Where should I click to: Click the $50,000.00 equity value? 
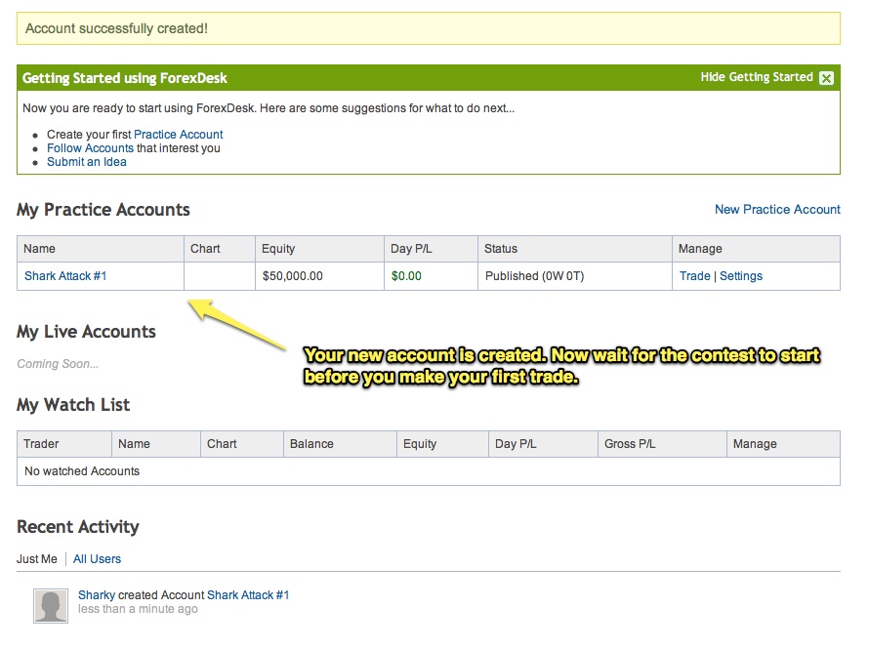pyautogui.click(x=293, y=276)
